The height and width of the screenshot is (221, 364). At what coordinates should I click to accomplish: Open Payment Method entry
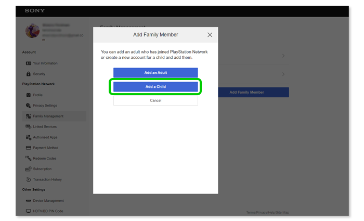46,148
